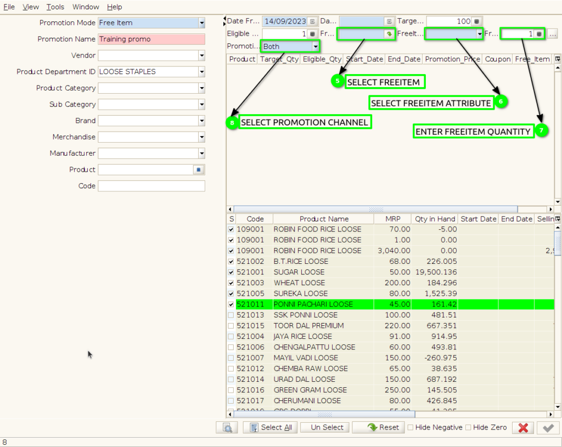The width and height of the screenshot is (562, 447).
Task: Open column selector of the promotion table
Action: point(558,59)
